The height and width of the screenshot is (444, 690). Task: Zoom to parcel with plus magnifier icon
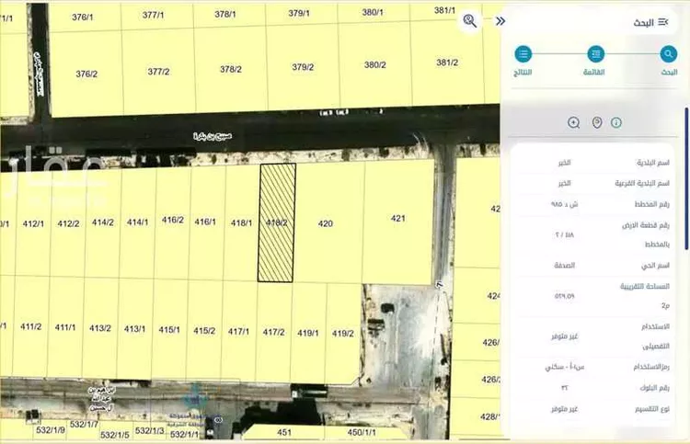pyautogui.click(x=573, y=122)
